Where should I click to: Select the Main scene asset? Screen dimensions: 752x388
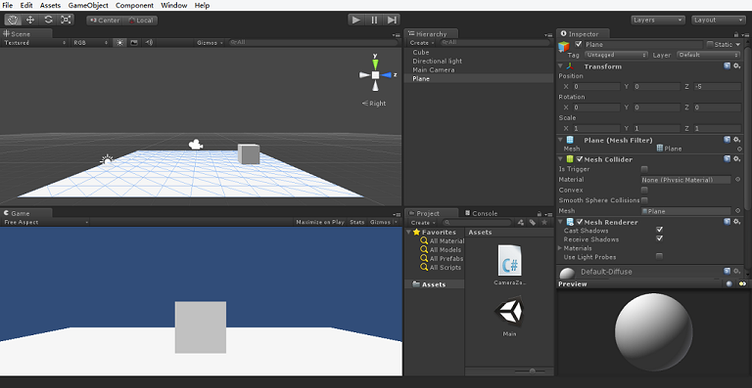[x=509, y=317]
